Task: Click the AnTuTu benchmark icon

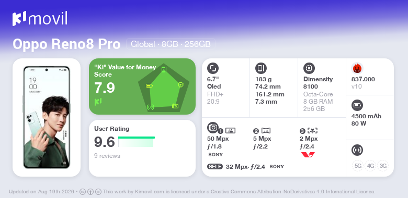Action: [x=357, y=68]
